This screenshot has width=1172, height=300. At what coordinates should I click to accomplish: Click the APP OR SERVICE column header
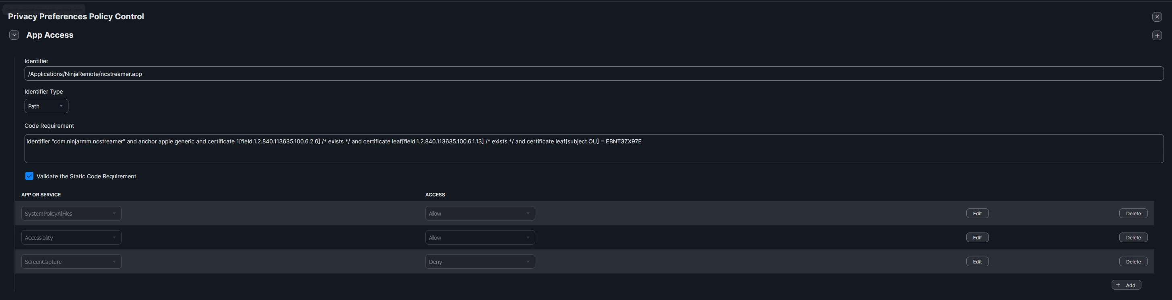click(x=41, y=195)
